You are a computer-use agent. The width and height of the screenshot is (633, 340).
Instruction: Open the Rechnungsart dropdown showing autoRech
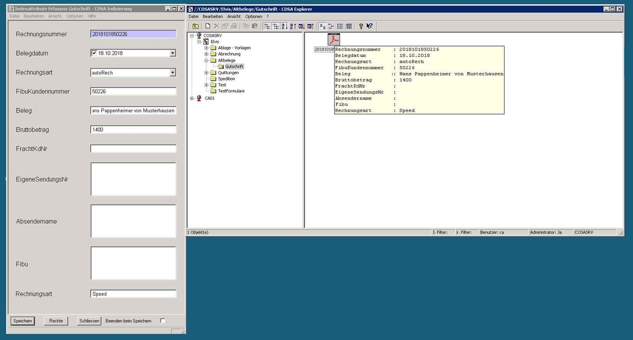point(171,72)
